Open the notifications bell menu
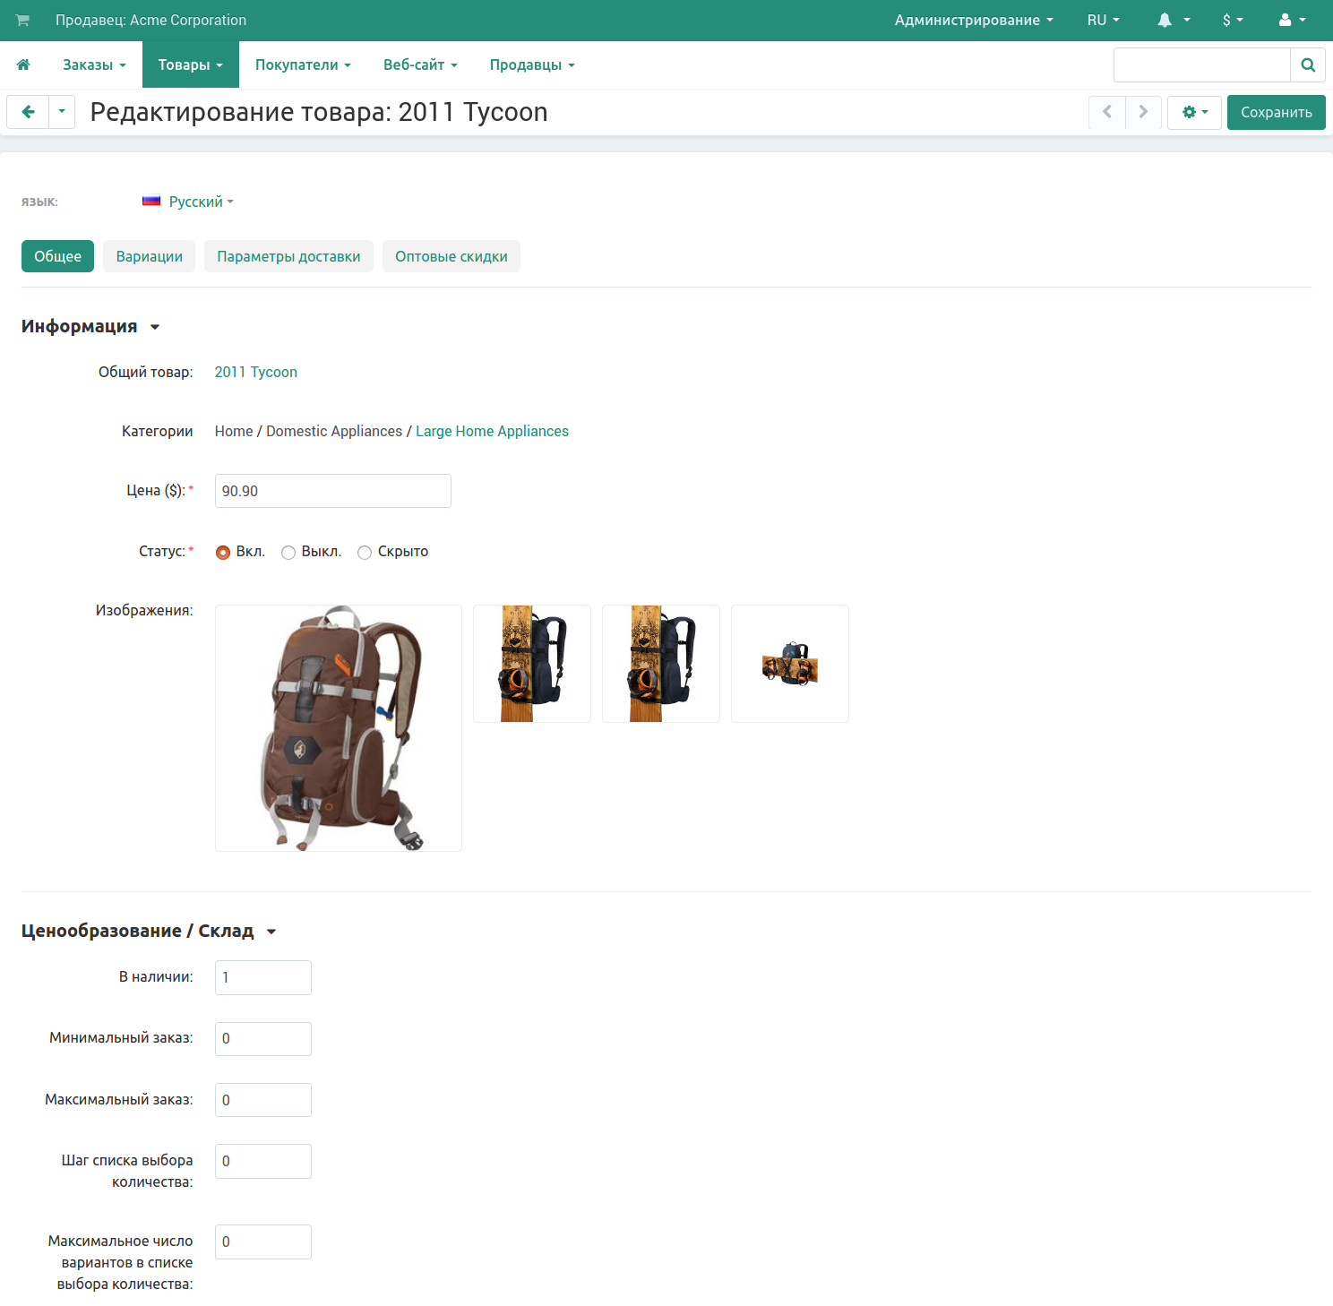 (x=1173, y=20)
